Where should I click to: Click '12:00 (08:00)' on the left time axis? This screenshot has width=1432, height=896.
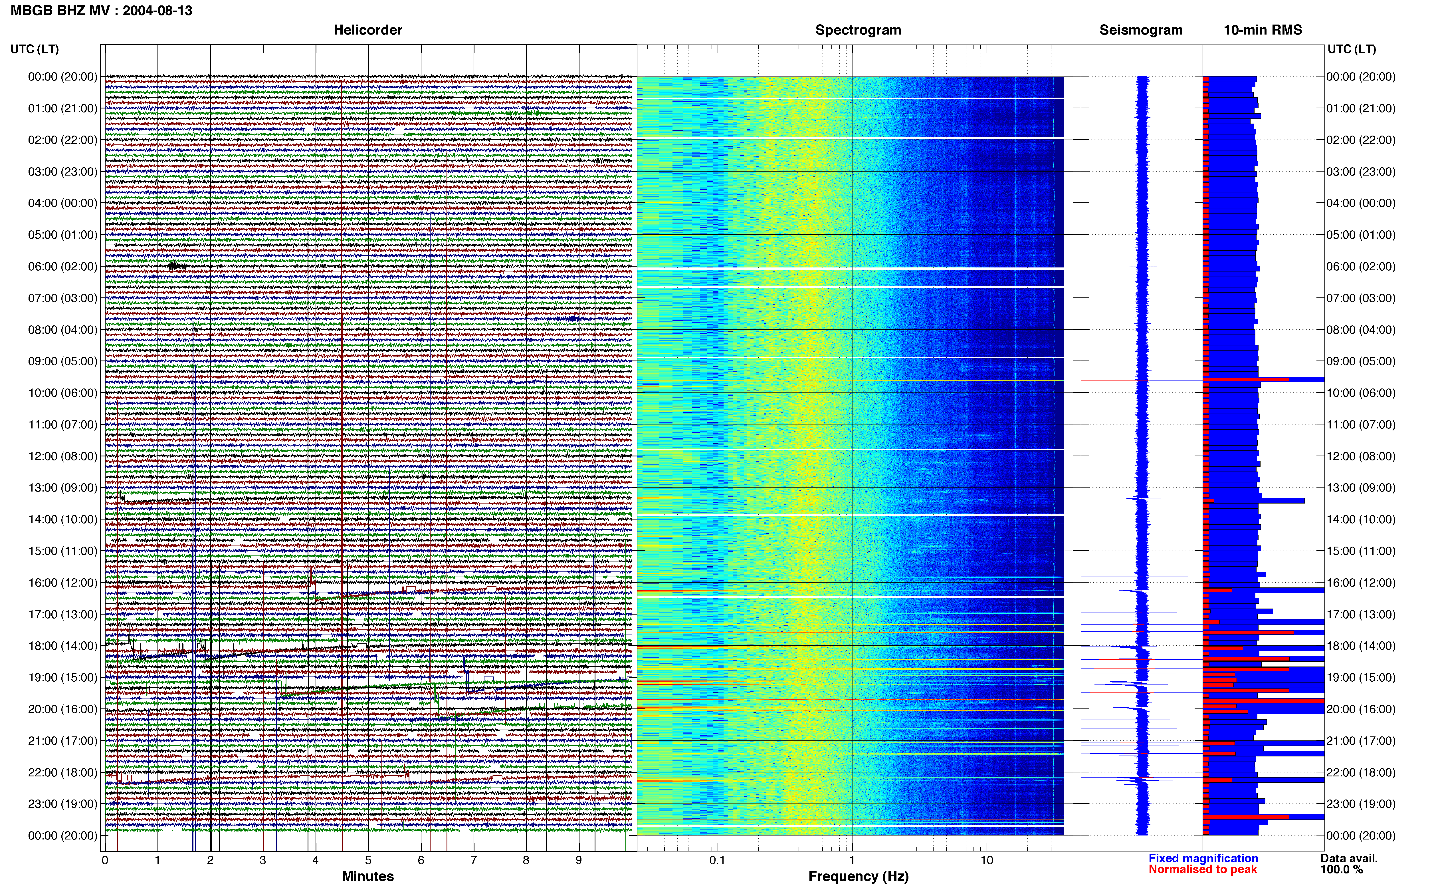(x=63, y=456)
